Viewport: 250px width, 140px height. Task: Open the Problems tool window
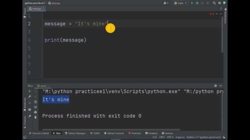(x=135, y=133)
